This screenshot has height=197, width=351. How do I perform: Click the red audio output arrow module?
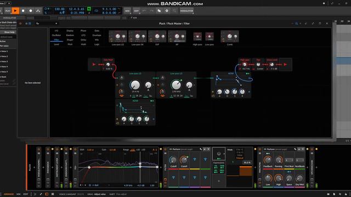[285, 65]
